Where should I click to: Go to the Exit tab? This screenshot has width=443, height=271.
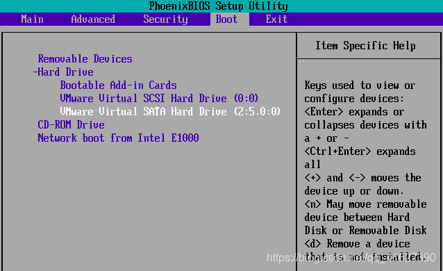(x=276, y=19)
